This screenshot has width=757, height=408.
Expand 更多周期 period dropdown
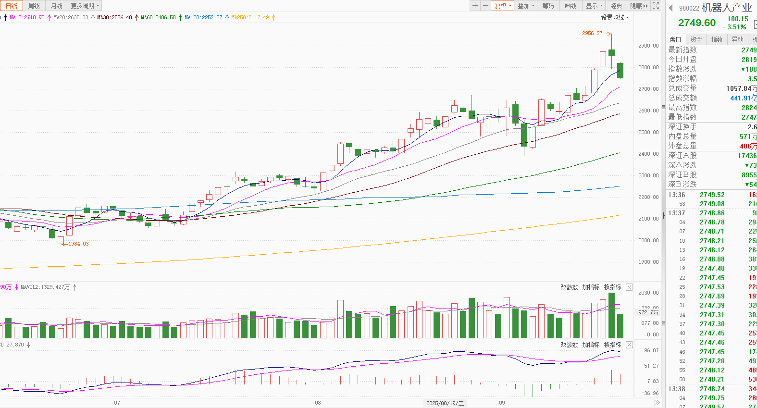[x=85, y=6]
